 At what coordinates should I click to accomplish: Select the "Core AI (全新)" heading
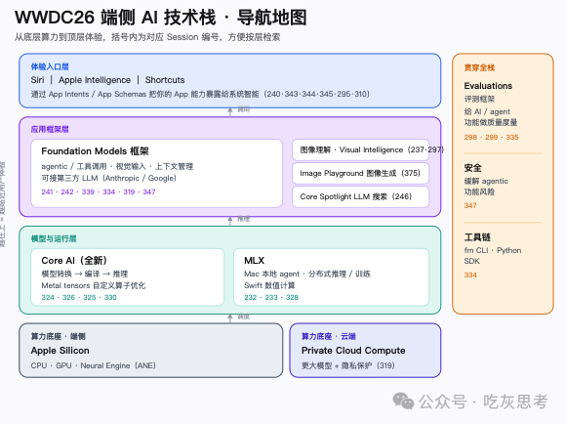tap(74, 261)
